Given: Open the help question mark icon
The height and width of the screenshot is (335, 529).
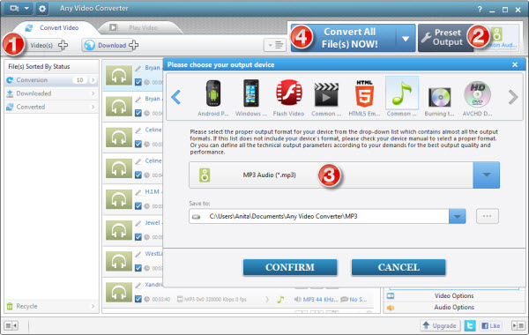Looking at the screenshot, I should click(480, 10).
